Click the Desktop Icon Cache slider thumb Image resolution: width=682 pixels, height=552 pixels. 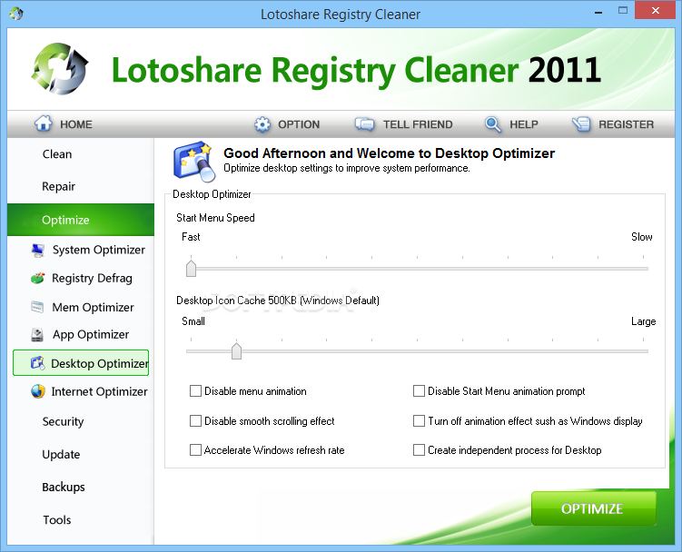[x=236, y=351]
